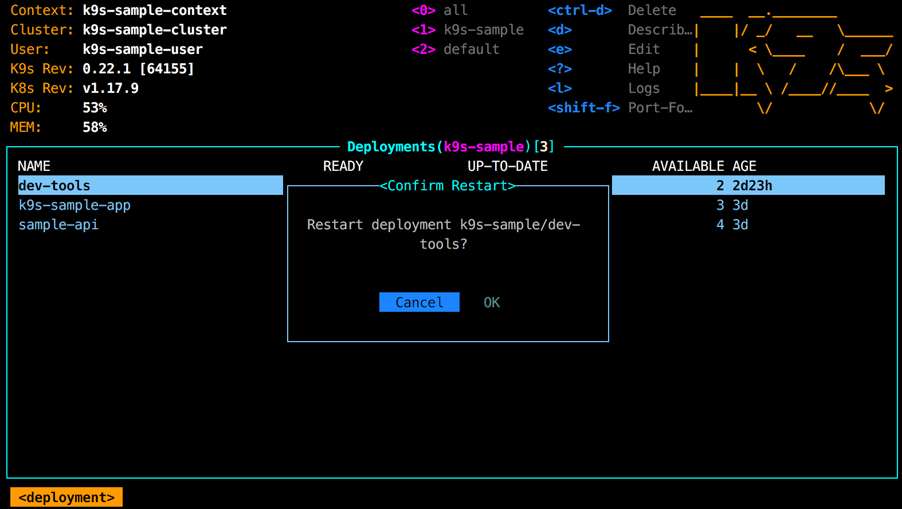Click the User value k9s-sample-user
Image resolution: width=902 pixels, height=509 pixels.
tap(143, 49)
